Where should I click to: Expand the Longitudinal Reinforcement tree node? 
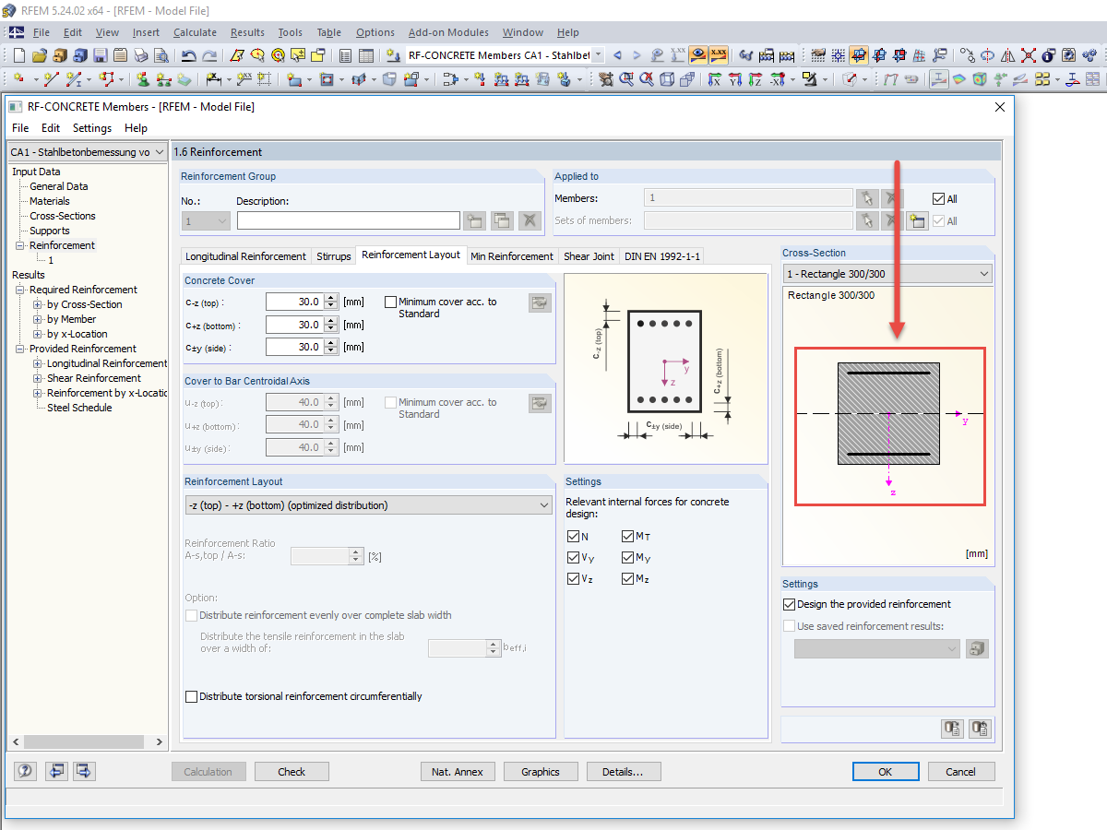pos(38,363)
